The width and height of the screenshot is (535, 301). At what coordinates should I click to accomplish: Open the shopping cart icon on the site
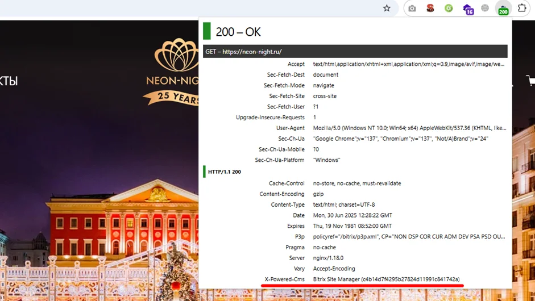530,80
